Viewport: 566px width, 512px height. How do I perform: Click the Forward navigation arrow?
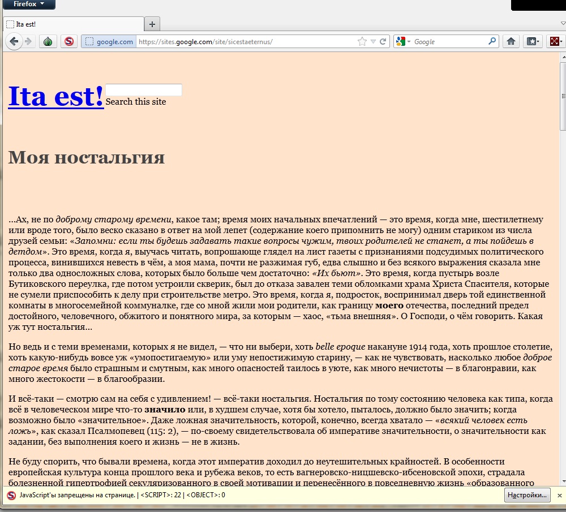[28, 41]
